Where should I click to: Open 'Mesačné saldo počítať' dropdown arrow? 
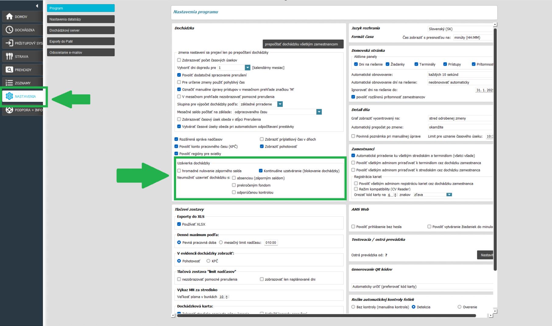tap(319, 112)
